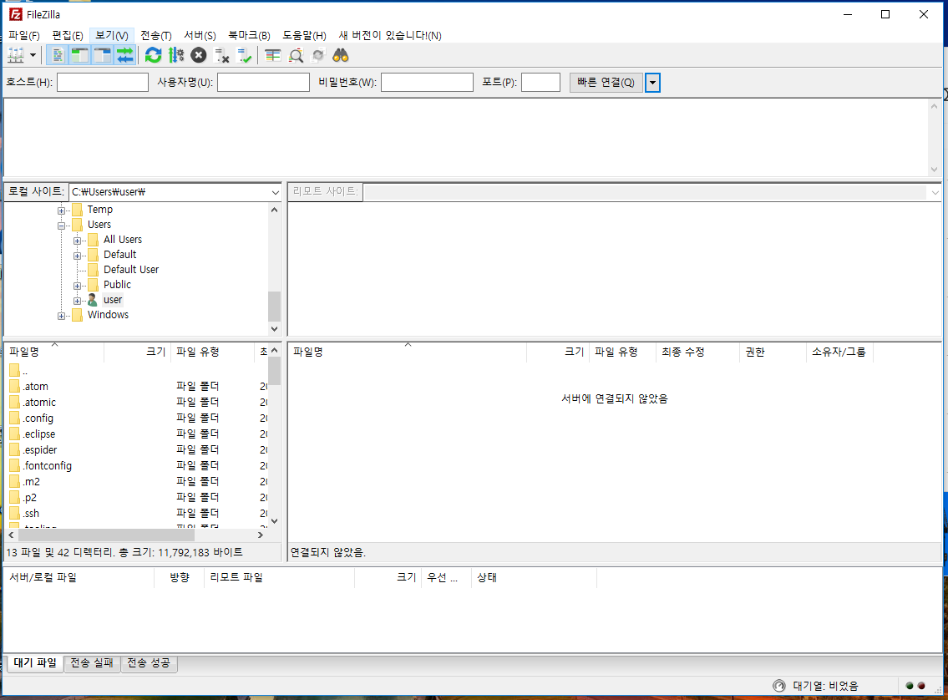
Task: Search files with the binoculars icon
Action: pos(341,56)
